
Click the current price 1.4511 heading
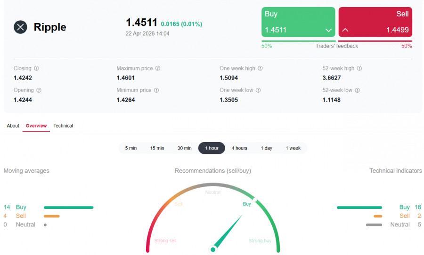pos(141,23)
